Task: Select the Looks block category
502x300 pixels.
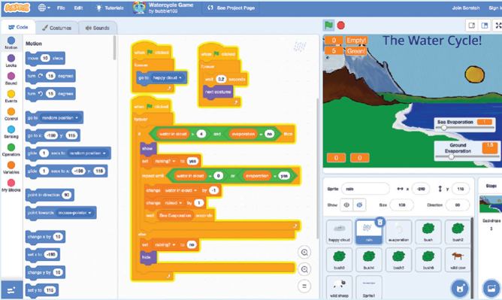Action: [11, 61]
